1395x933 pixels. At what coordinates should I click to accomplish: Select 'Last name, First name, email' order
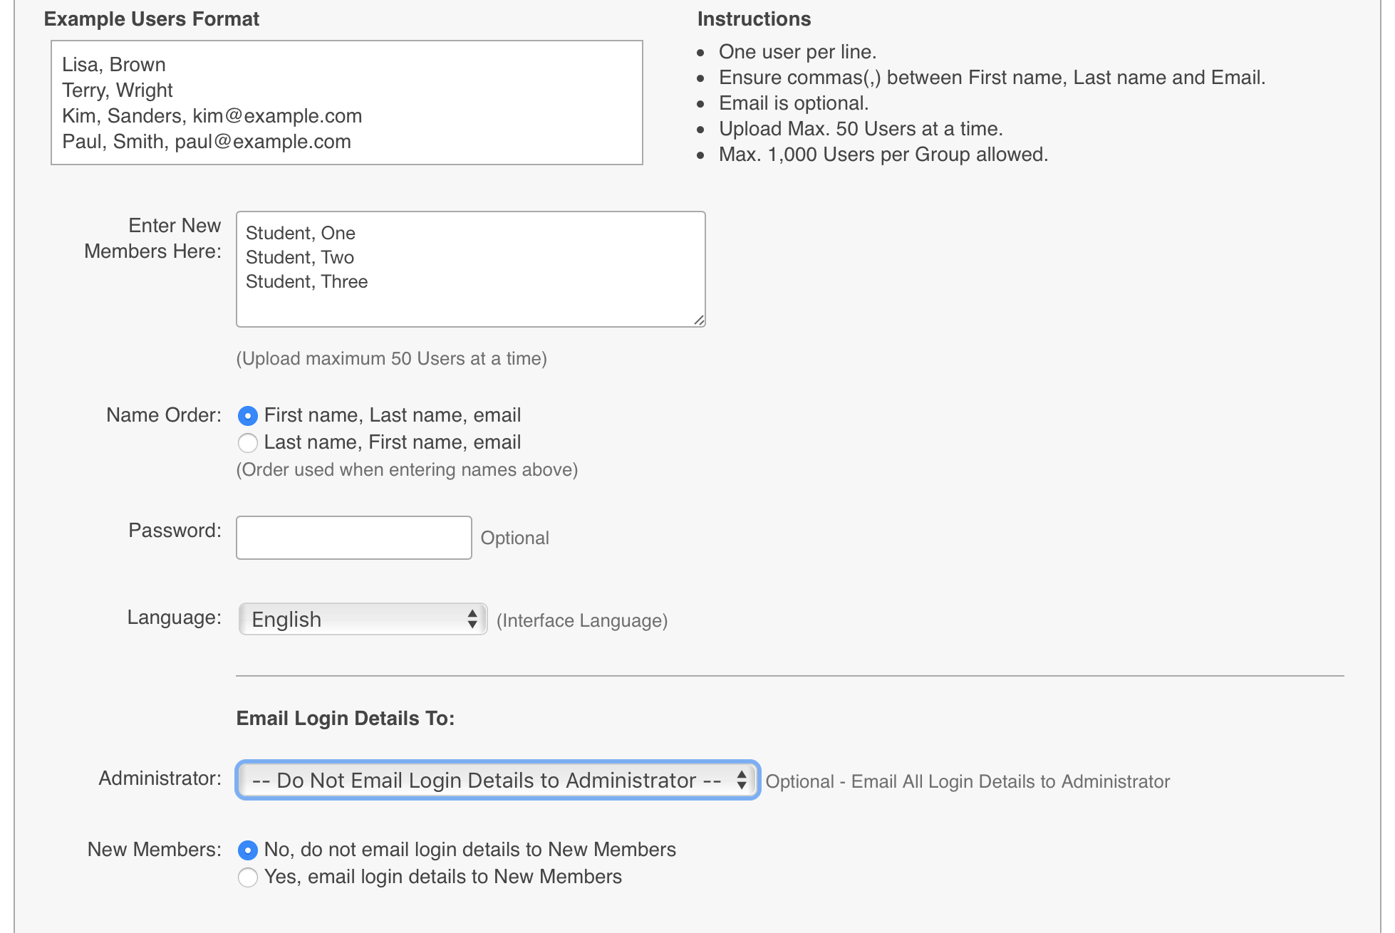(x=248, y=442)
